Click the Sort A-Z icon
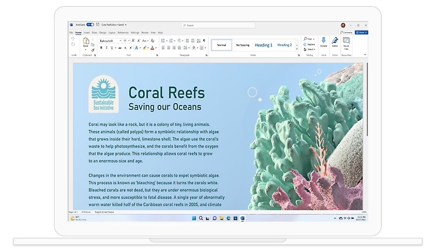The image size is (434, 250). pyautogui.click(x=199, y=41)
